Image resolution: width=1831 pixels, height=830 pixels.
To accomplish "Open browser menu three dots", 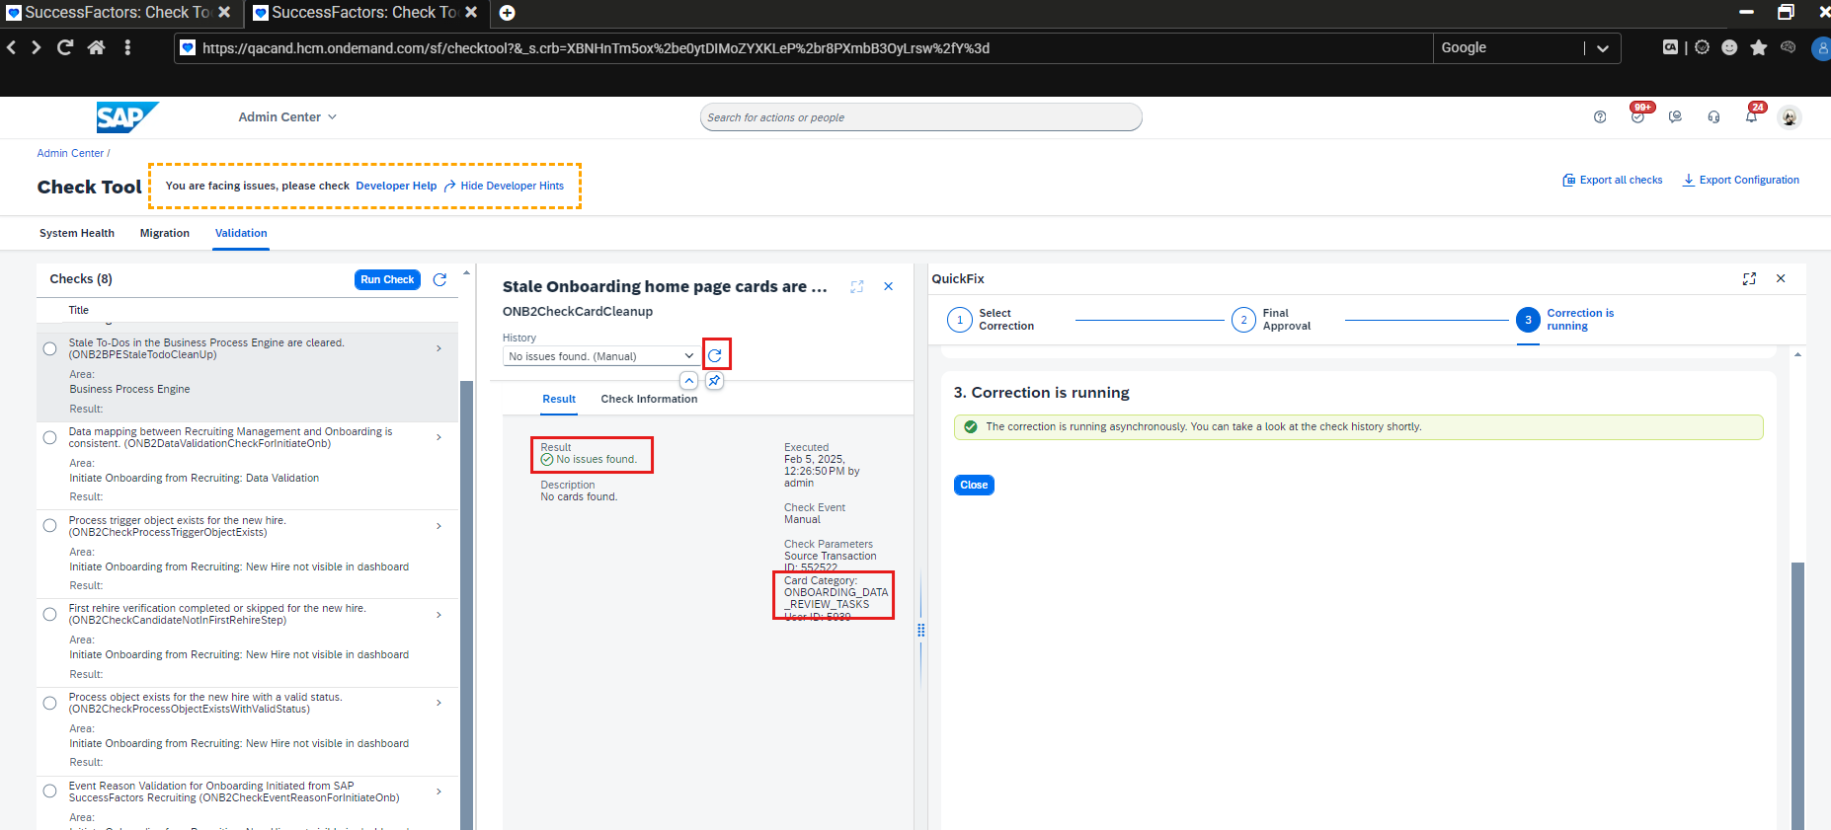I will (x=127, y=47).
